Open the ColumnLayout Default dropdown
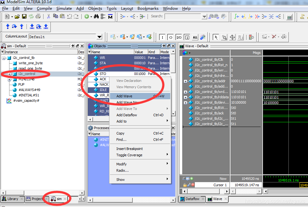This screenshot has width=308, height=207. 100,37
